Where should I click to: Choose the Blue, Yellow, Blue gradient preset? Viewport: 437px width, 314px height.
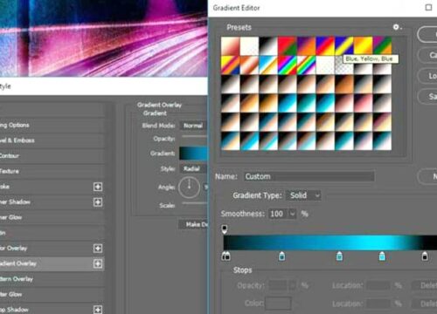(344, 45)
